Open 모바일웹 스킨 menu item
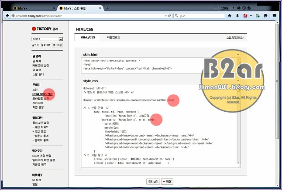The image size is (282, 190). pyautogui.click(x=41, y=99)
